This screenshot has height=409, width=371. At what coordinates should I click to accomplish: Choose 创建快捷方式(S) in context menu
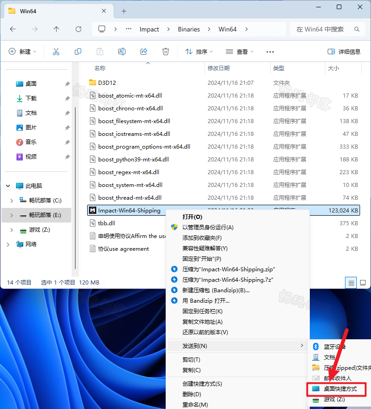click(x=238, y=384)
